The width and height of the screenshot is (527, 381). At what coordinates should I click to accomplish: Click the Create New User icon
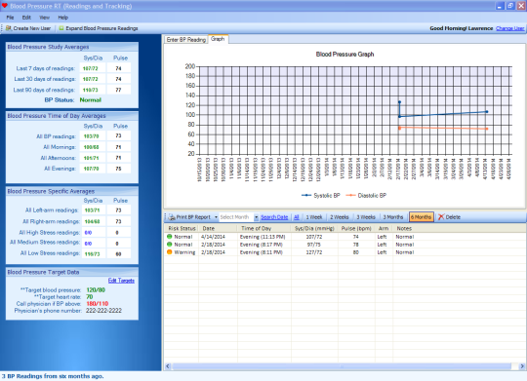pos(9,28)
